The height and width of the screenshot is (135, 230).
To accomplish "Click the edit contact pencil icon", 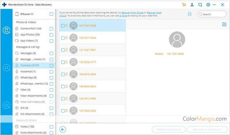I will 224,24.
